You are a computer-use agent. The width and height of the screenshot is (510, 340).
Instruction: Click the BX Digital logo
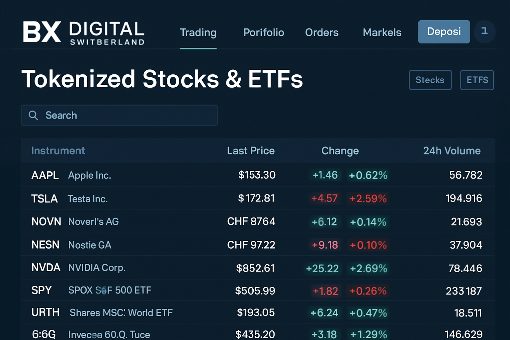(83, 32)
